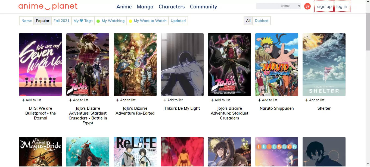Viewport: 370px width, 167px height.
Task: Click the 37 notifications badge
Action: [307, 6]
